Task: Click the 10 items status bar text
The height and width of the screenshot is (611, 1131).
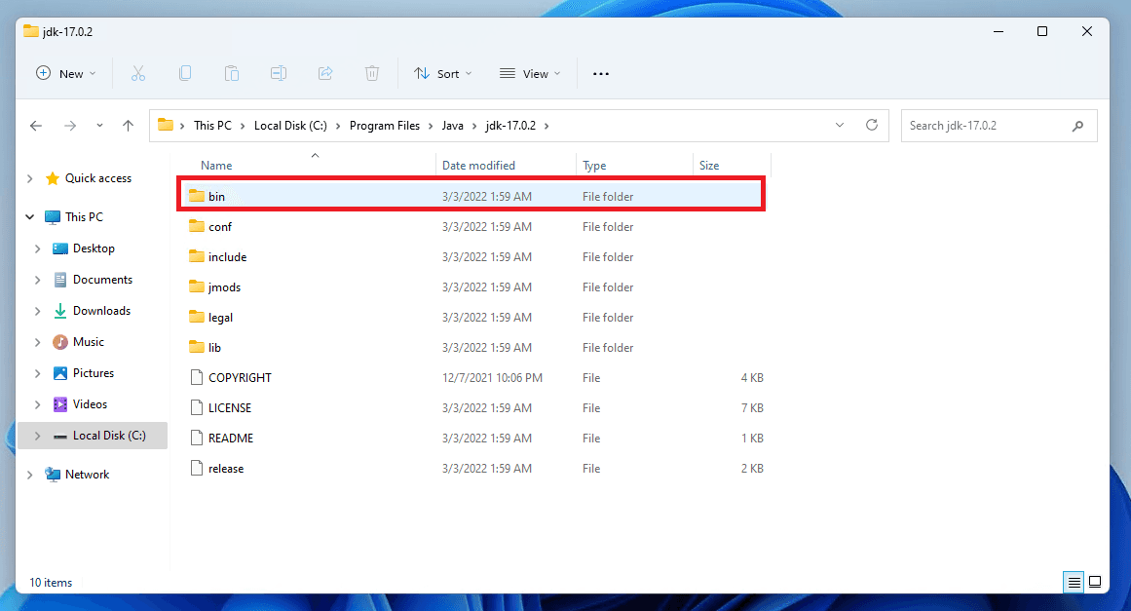Action: tap(51, 582)
